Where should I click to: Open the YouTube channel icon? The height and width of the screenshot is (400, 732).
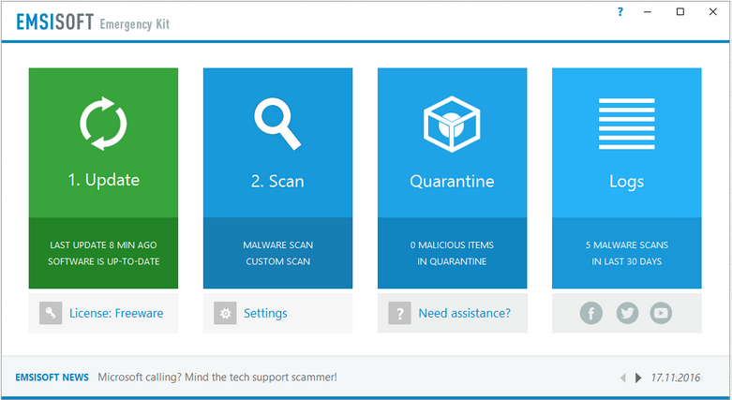tap(661, 313)
